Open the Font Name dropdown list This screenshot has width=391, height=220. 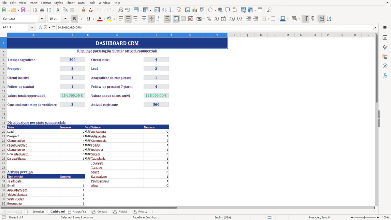(x=41, y=19)
